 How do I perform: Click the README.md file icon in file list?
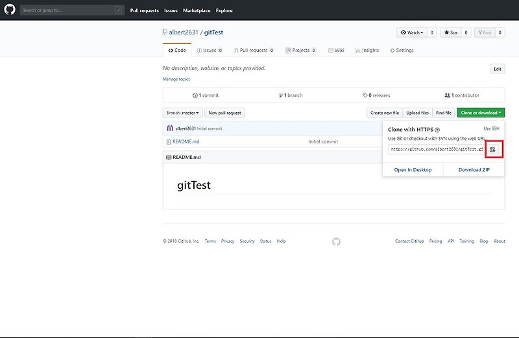(x=169, y=141)
